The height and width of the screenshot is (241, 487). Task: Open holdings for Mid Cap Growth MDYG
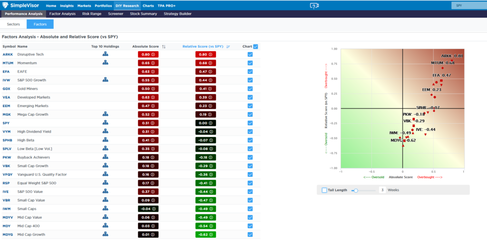click(x=105, y=234)
